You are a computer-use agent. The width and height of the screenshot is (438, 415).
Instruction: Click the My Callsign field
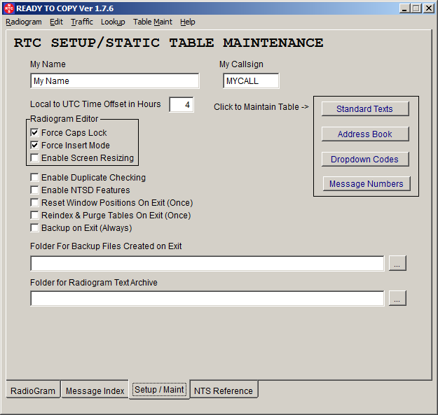pos(251,81)
